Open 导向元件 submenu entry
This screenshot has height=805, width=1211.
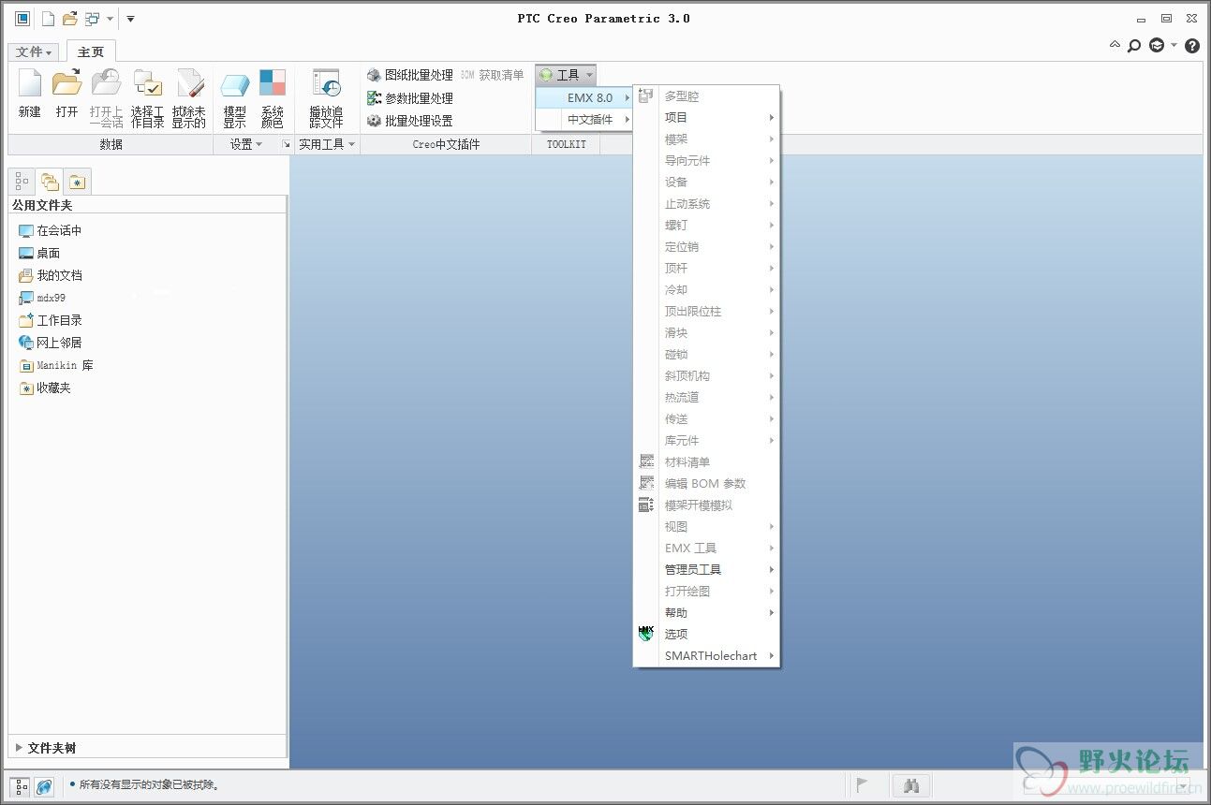point(707,161)
